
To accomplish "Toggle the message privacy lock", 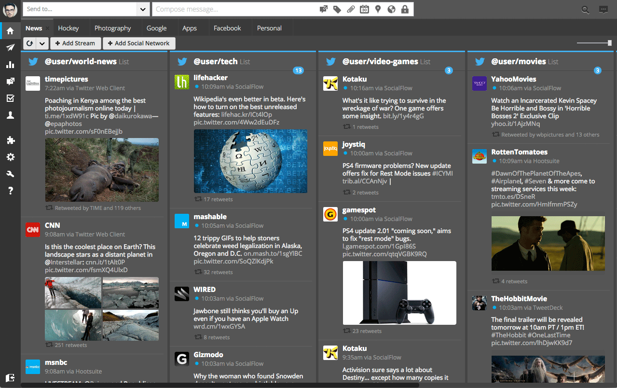I will point(404,9).
